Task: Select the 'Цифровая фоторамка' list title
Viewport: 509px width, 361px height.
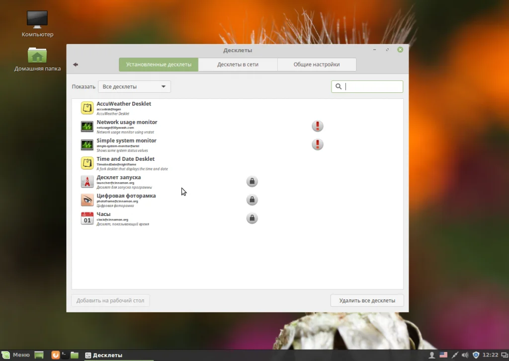Action: pyautogui.click(x=126, y=196)
